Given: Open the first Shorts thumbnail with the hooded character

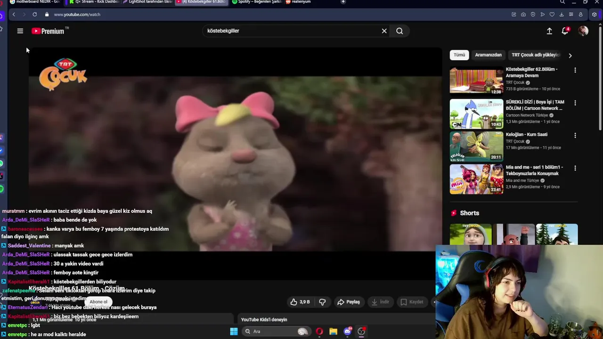Looking at the screenshot, I should tap(471, 234).
